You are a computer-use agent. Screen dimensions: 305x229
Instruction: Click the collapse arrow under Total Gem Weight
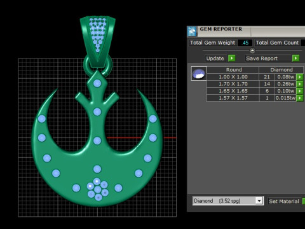[x=252, y=50]
